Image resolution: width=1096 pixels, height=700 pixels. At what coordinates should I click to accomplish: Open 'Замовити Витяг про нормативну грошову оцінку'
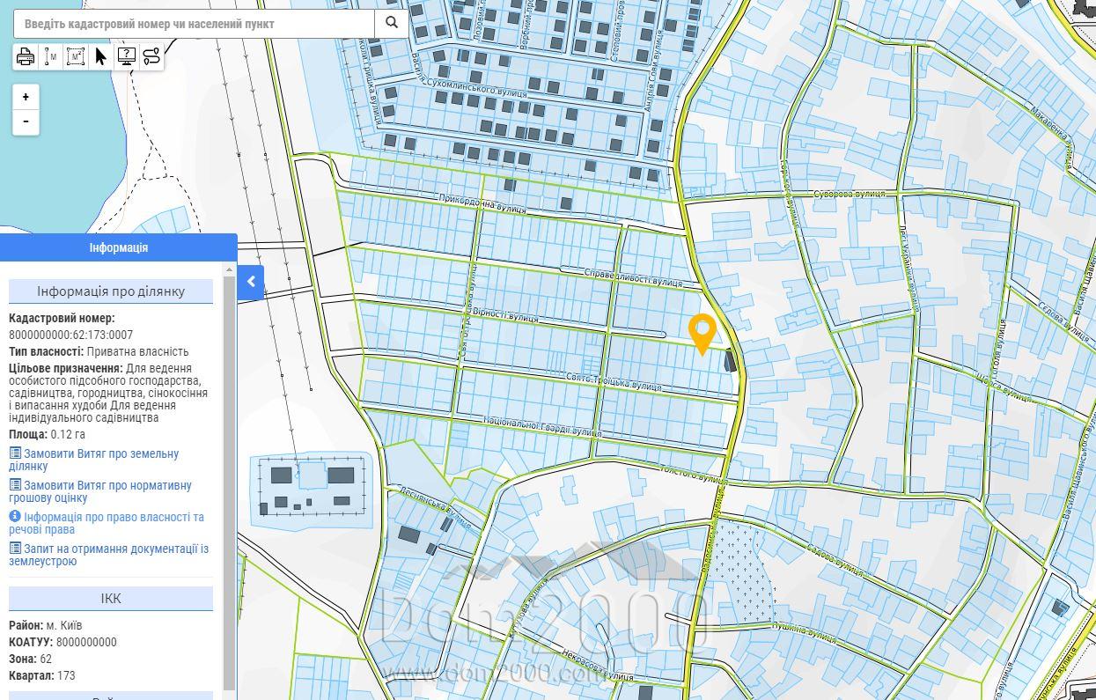pyautogui.click(x=100, y=491)
